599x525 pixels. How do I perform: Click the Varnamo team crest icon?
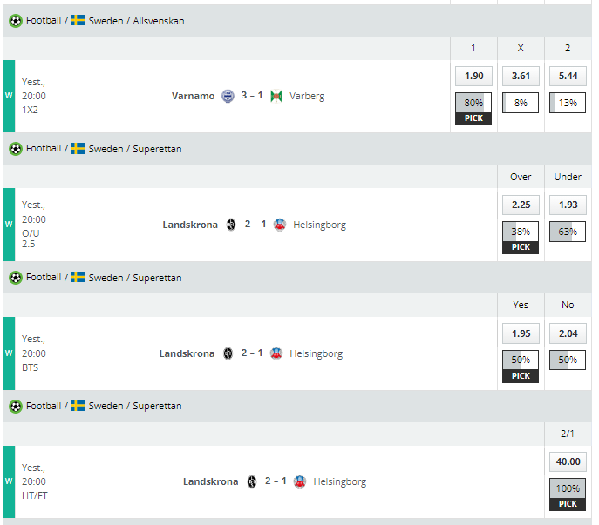(228, 96)
